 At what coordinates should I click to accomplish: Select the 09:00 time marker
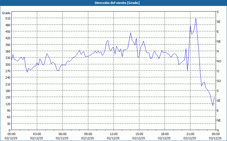[x=88, y=134]
